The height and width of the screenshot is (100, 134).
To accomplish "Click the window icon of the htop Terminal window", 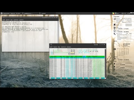I will pos(51,45).
